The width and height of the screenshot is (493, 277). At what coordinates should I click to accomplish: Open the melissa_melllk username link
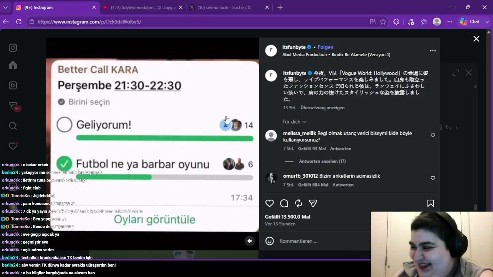tap(299, 133)
